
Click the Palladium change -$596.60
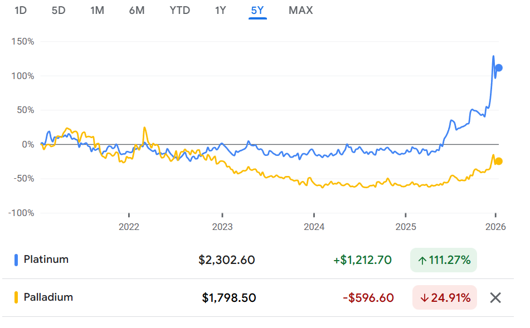pyautogui.click(x=368, y=298)
